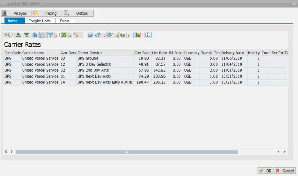Switch to the Freight Units tab

pos(40,21)
